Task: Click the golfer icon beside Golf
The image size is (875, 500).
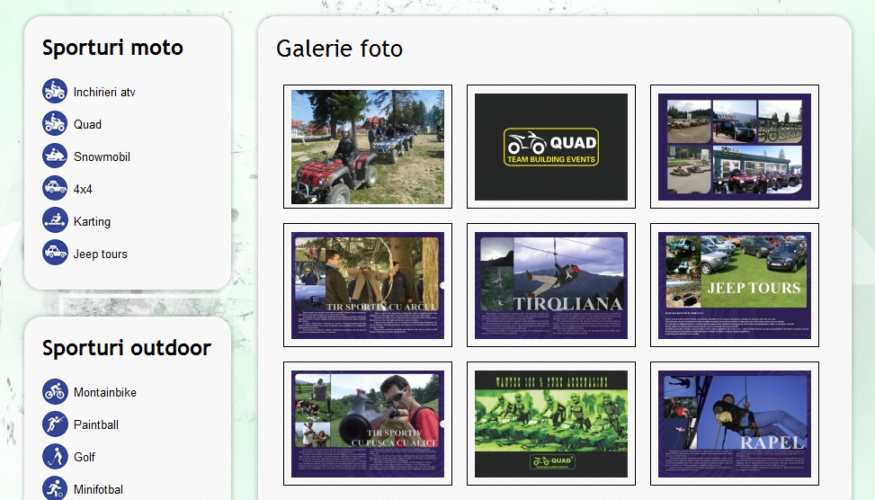Action: pos(55,456)
